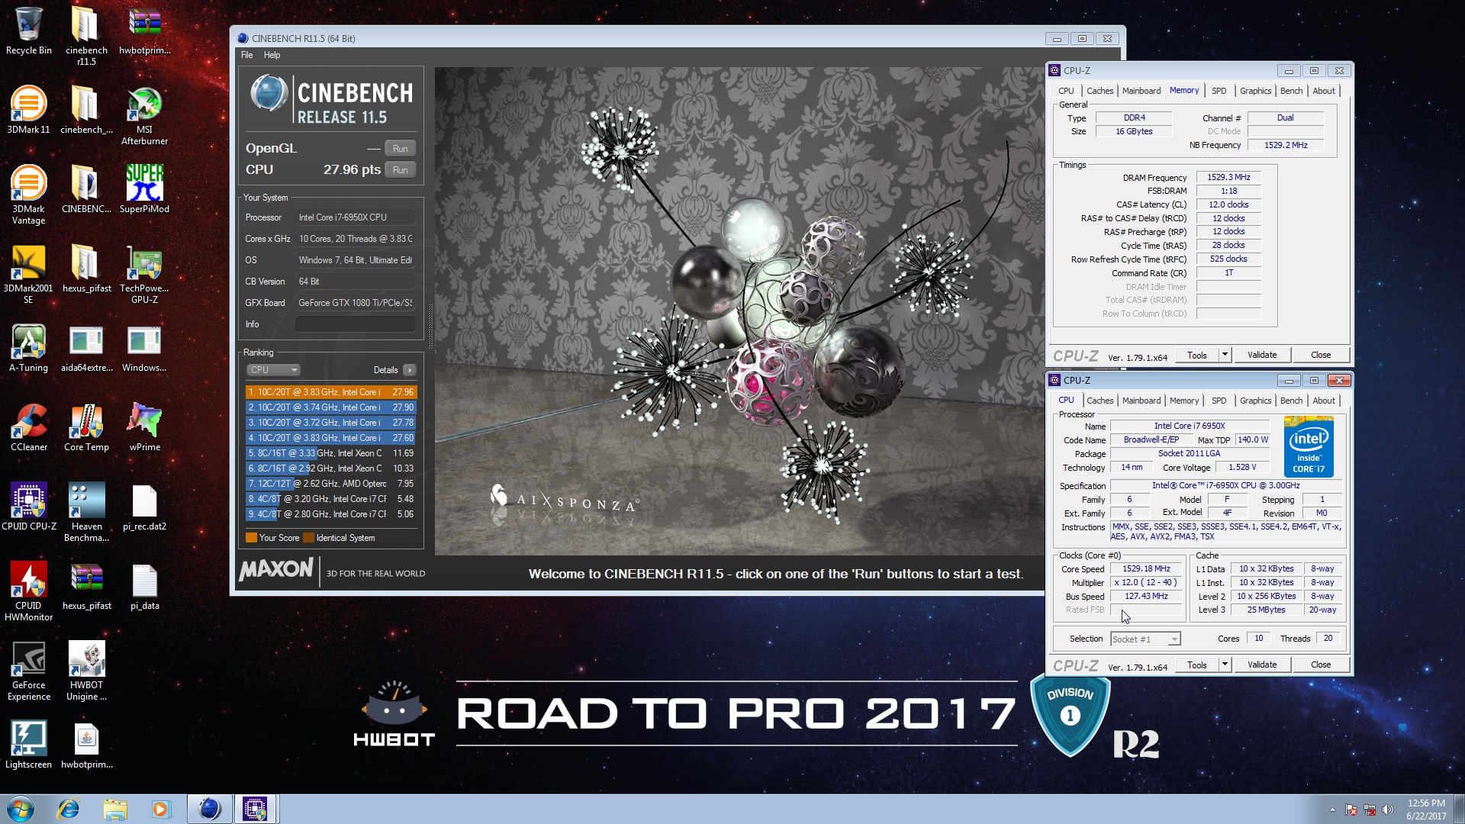Viewport: 1465px width, 824px height.
Task: Launch CPUID HWMonitor shortcut
Action: tap(28, 591)
